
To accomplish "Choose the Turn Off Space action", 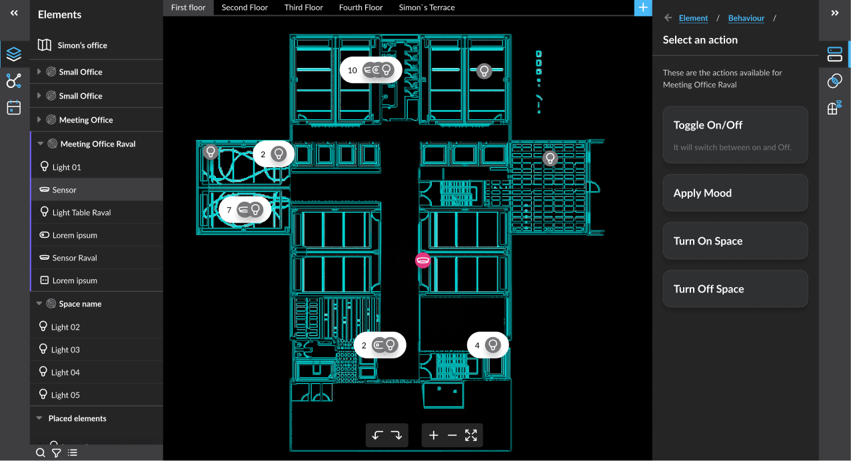I will (x=736, y=289).
